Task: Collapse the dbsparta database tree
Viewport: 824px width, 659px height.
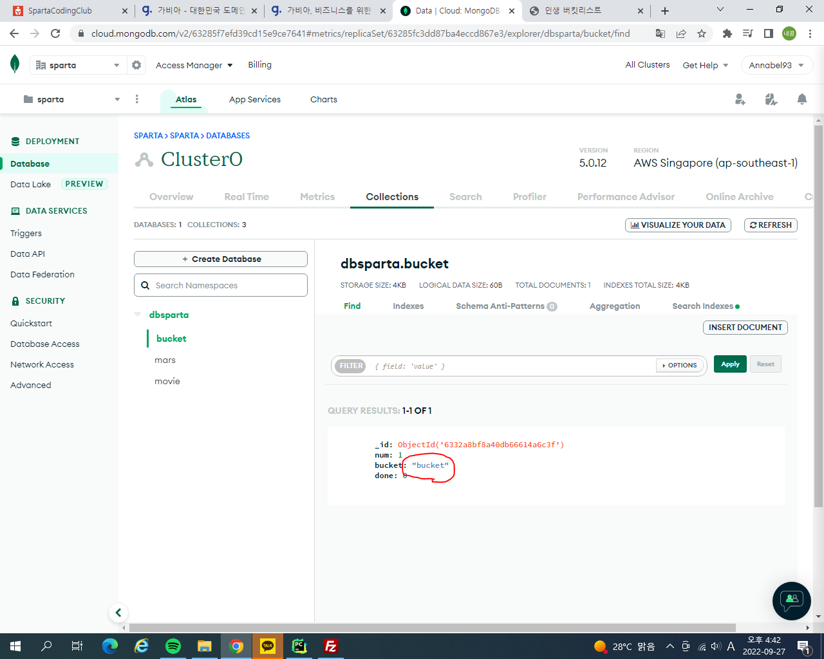Action: coord(137,315)
